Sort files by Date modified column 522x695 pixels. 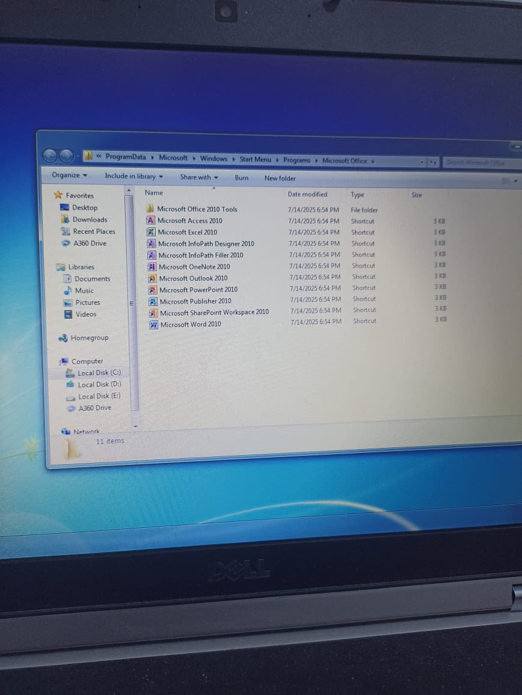(307, 194)
